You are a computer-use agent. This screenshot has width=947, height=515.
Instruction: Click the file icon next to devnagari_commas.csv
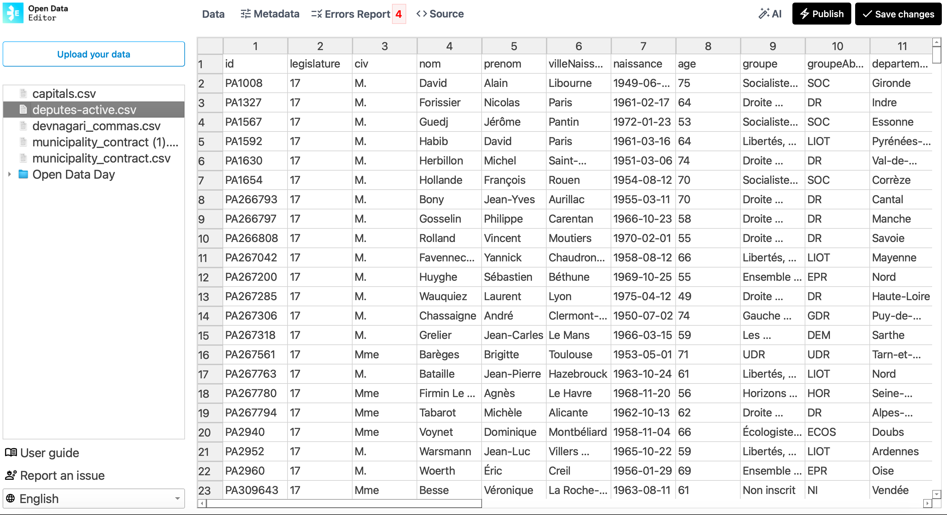[23, 126]
